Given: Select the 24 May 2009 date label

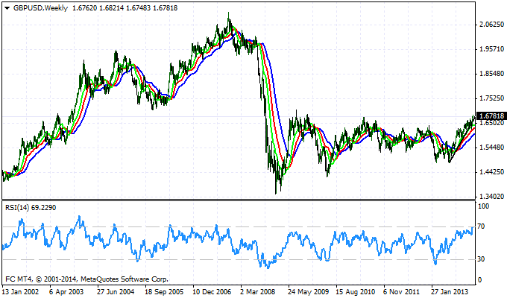Looking at the screenshot, I should coord(308,291).
